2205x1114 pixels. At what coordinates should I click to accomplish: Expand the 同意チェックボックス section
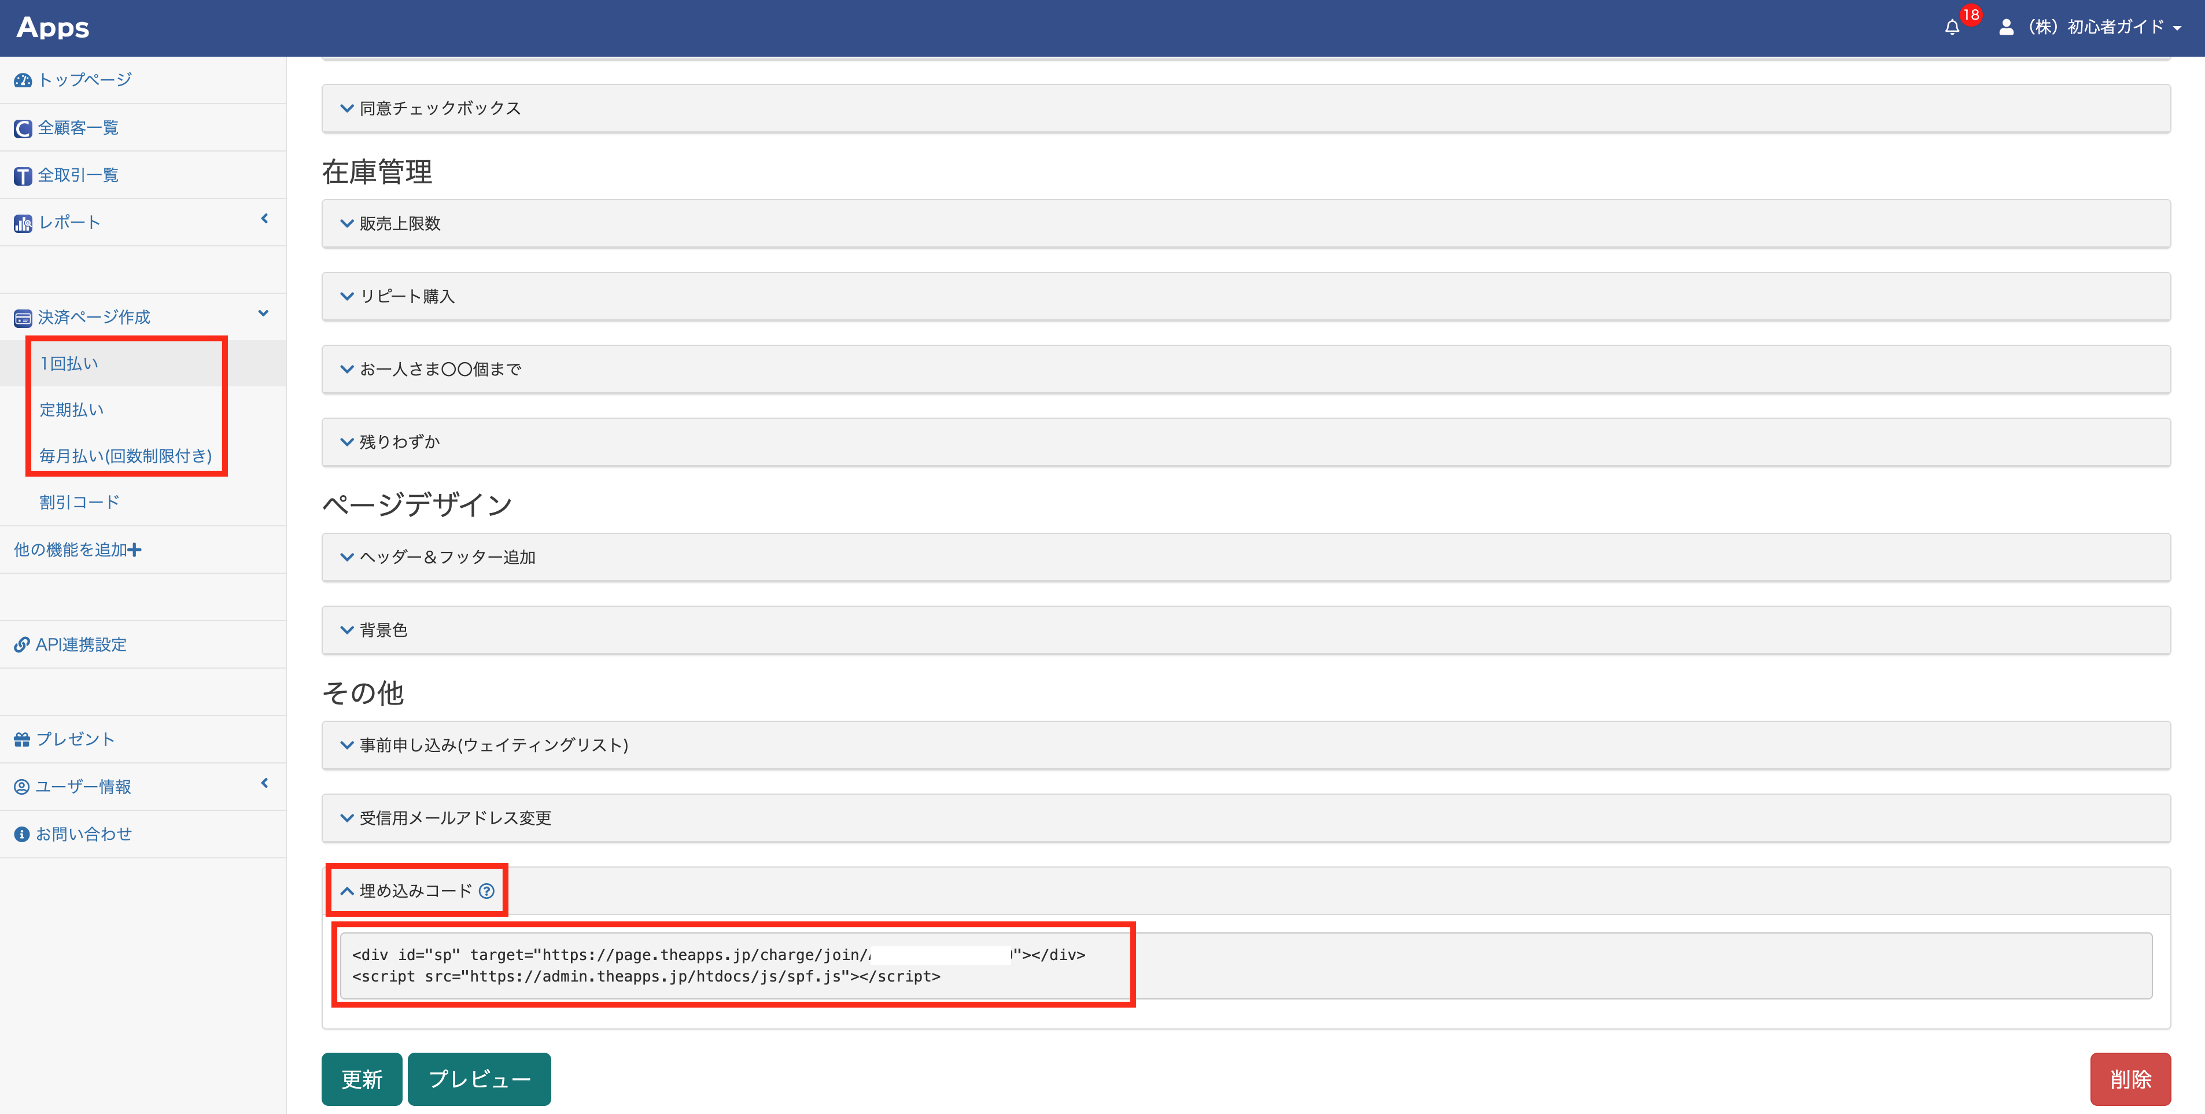click(x=1245, y=109)
